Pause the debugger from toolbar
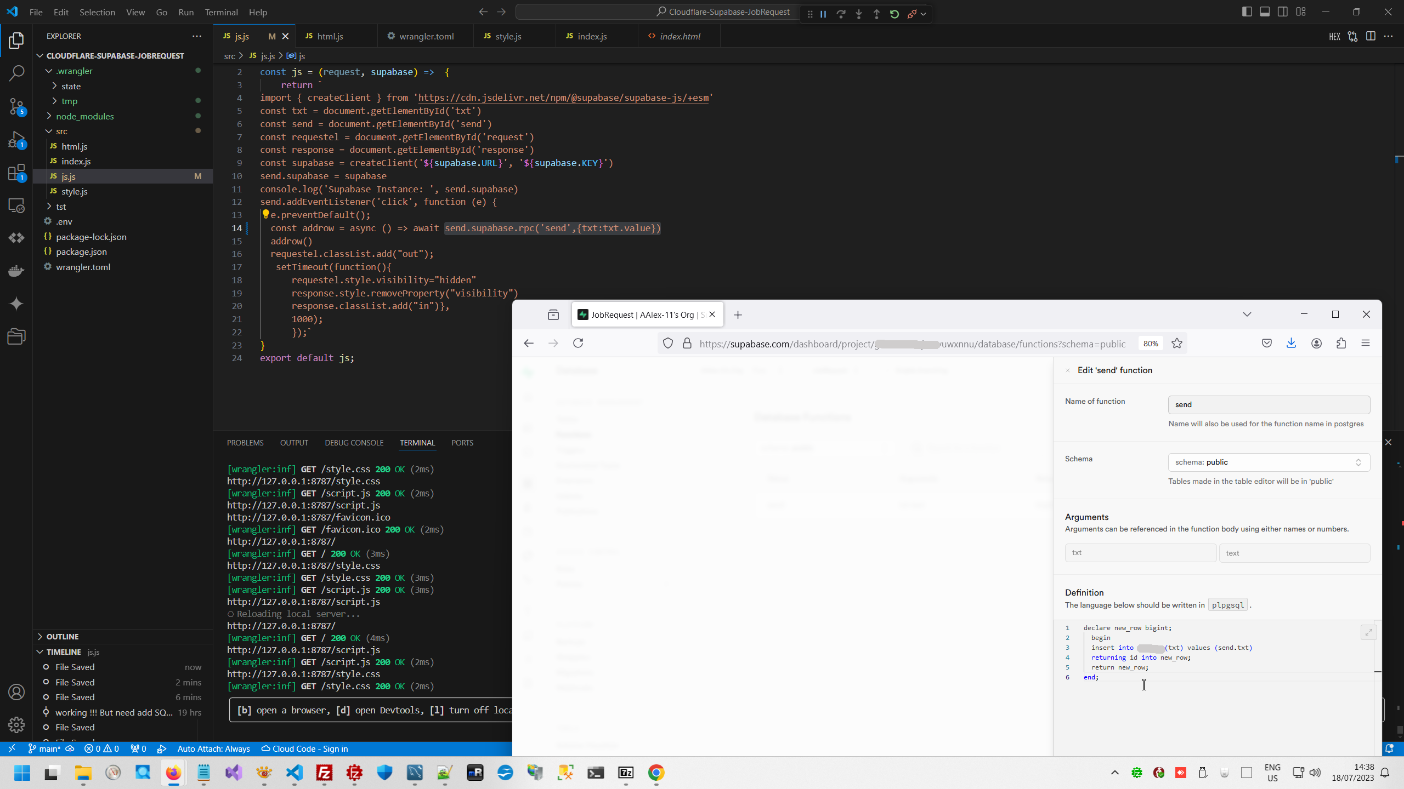Screen dimensions: 1404x789 (823, 14)
